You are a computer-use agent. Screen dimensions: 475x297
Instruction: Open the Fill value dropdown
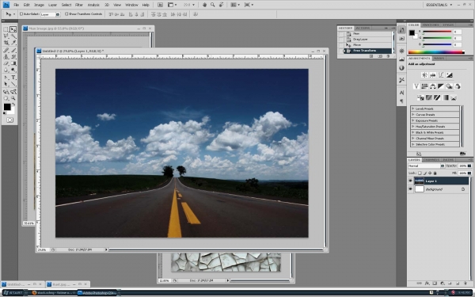pyautogui.click(x=469, y=173)
